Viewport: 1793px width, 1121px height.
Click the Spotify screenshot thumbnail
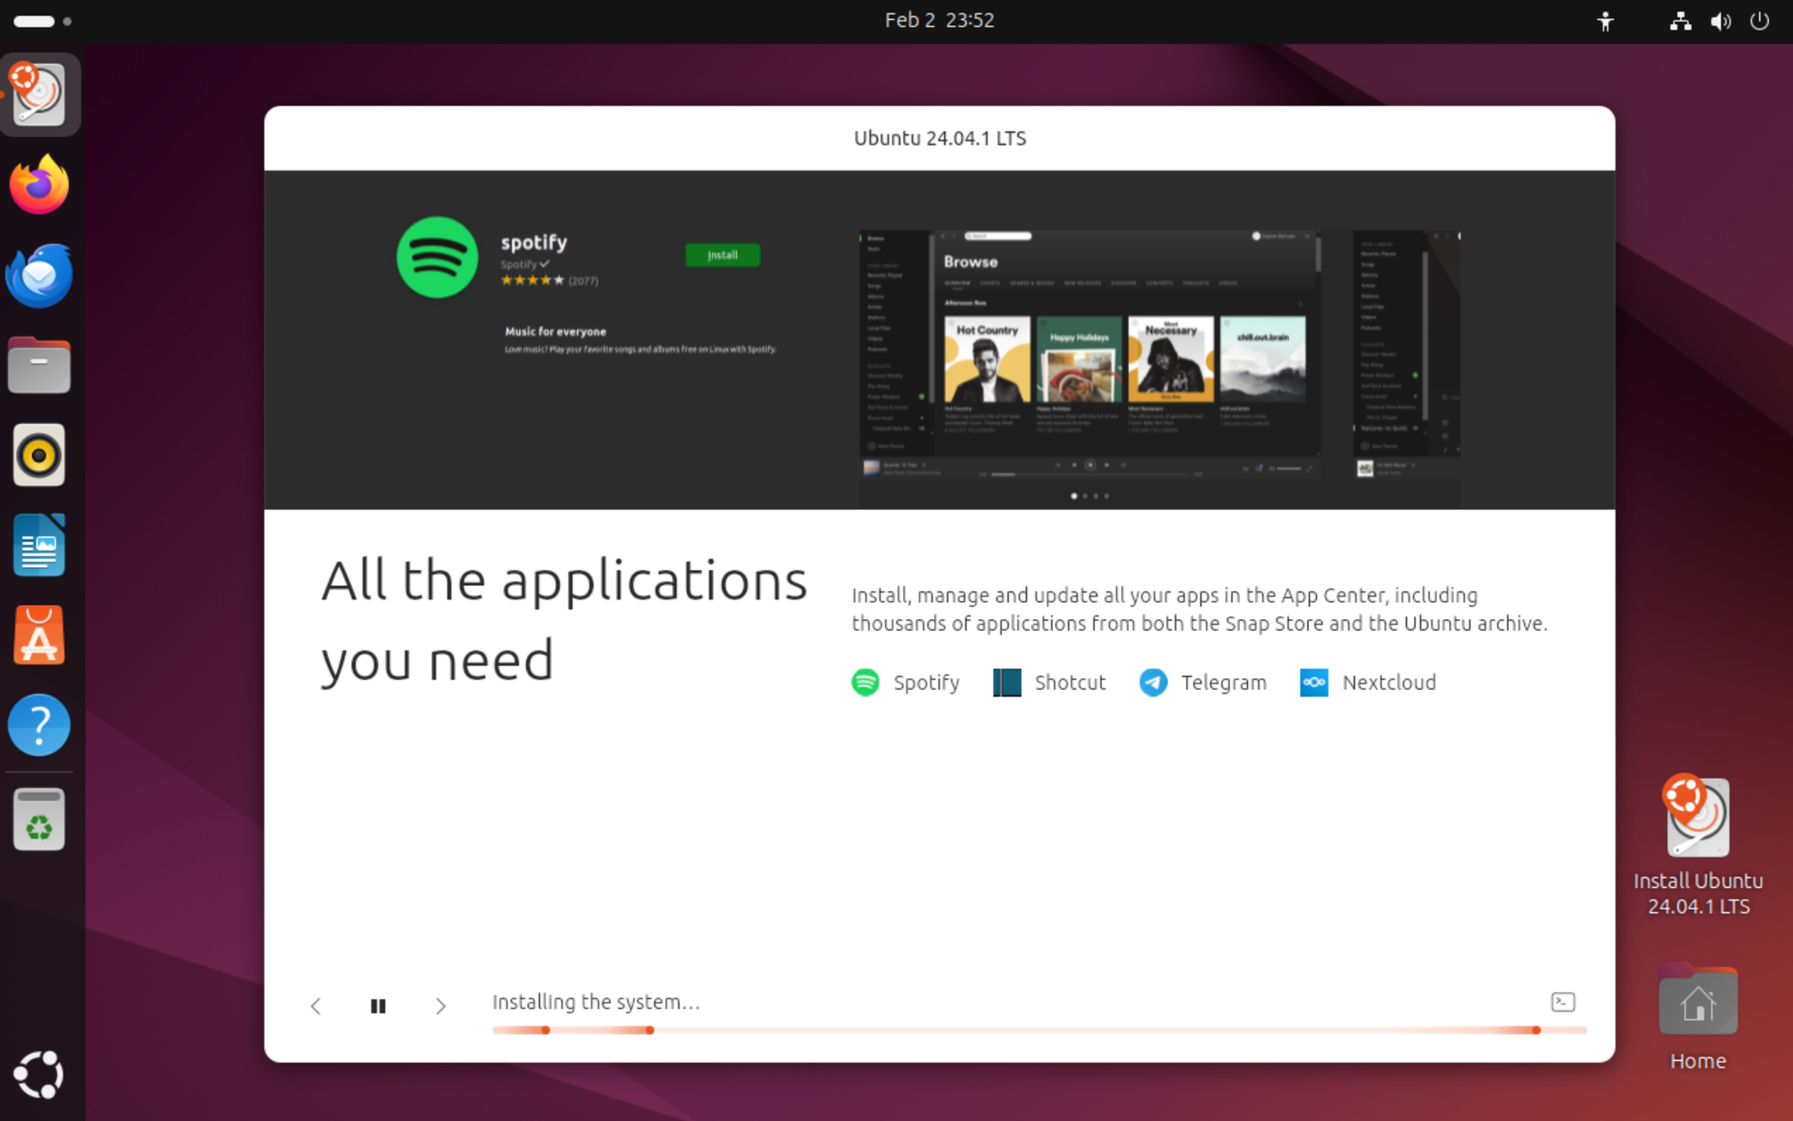coord(1089,354)
